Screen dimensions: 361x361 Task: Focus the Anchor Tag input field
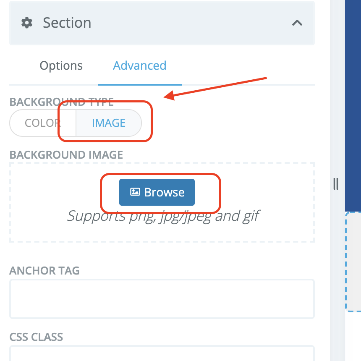click(x=162, y=299)
